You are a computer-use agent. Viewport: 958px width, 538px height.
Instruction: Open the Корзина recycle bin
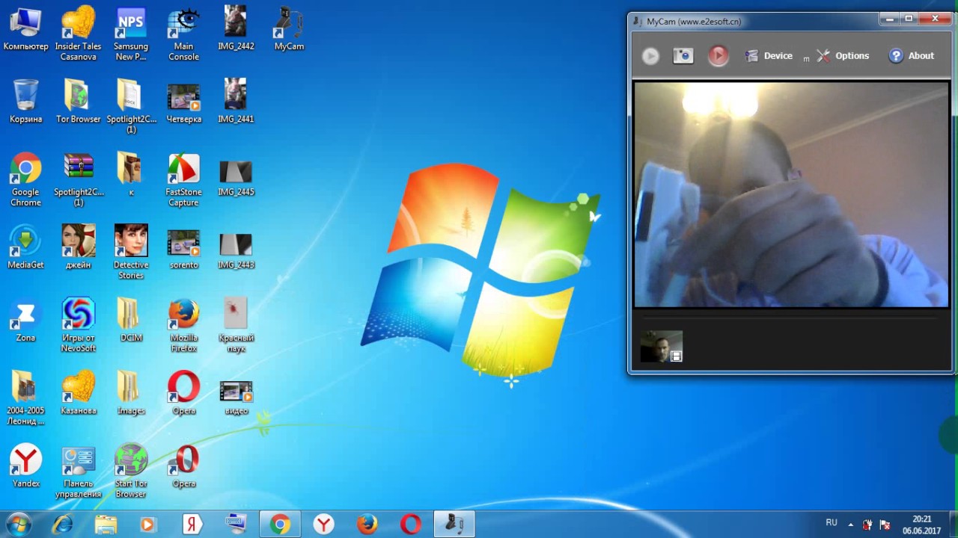[25, 102]
